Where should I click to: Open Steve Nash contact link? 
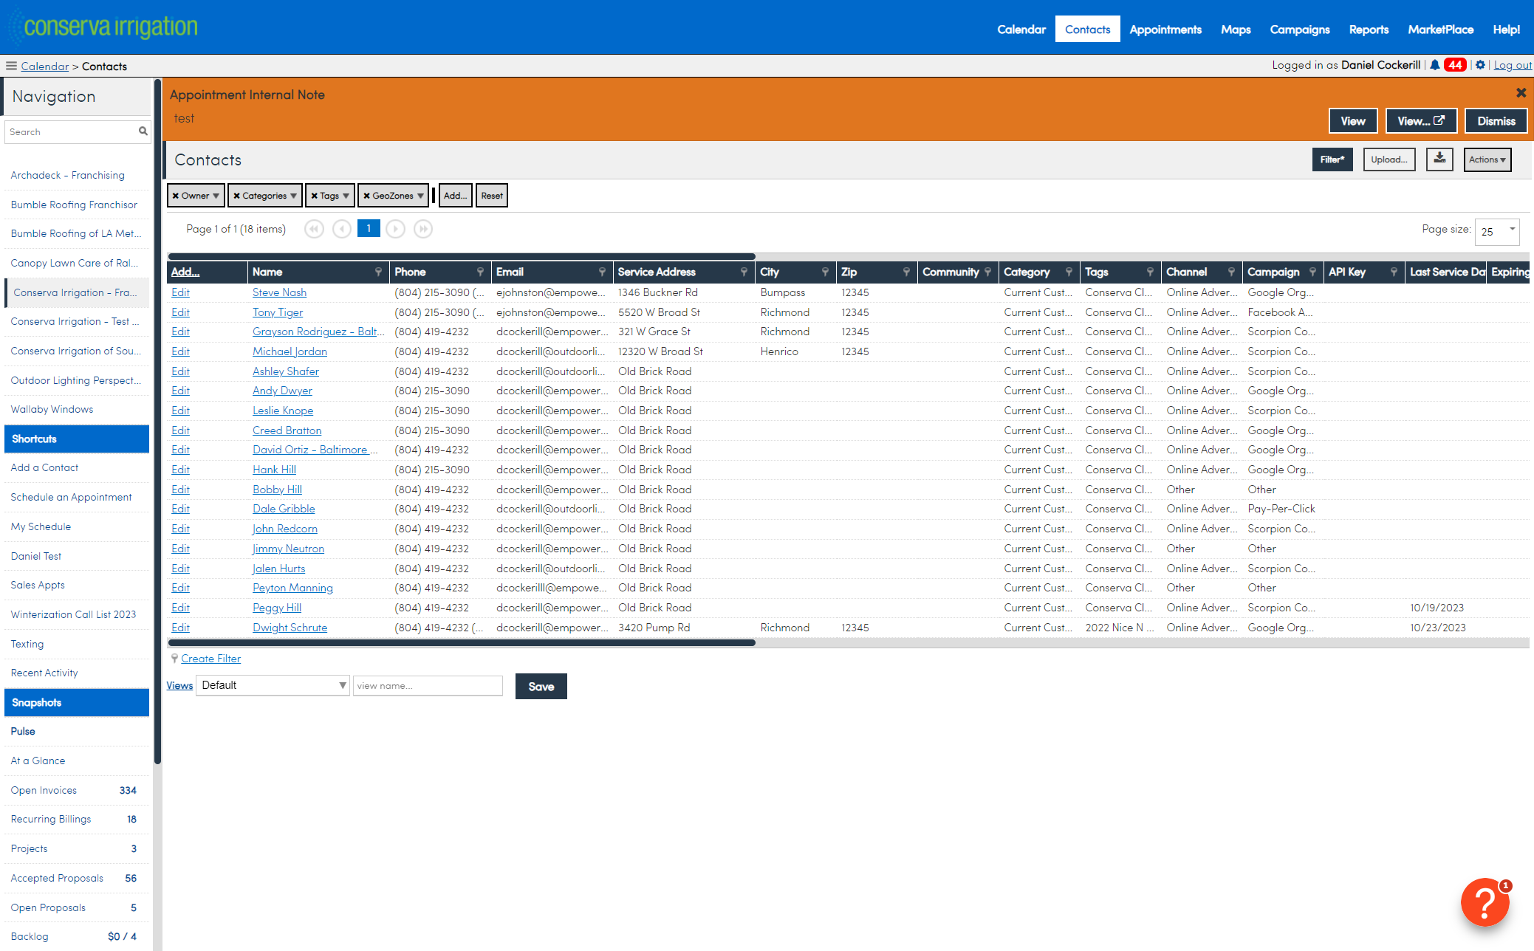point(279,292)
